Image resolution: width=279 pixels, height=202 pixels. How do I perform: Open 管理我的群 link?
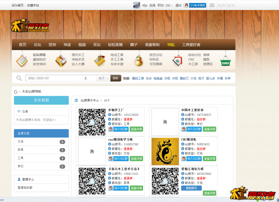click(25, 188)
